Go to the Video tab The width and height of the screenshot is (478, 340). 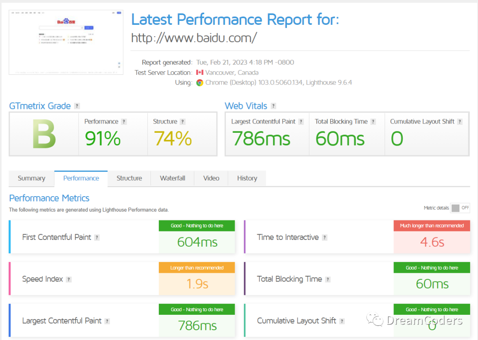point(211,178)
